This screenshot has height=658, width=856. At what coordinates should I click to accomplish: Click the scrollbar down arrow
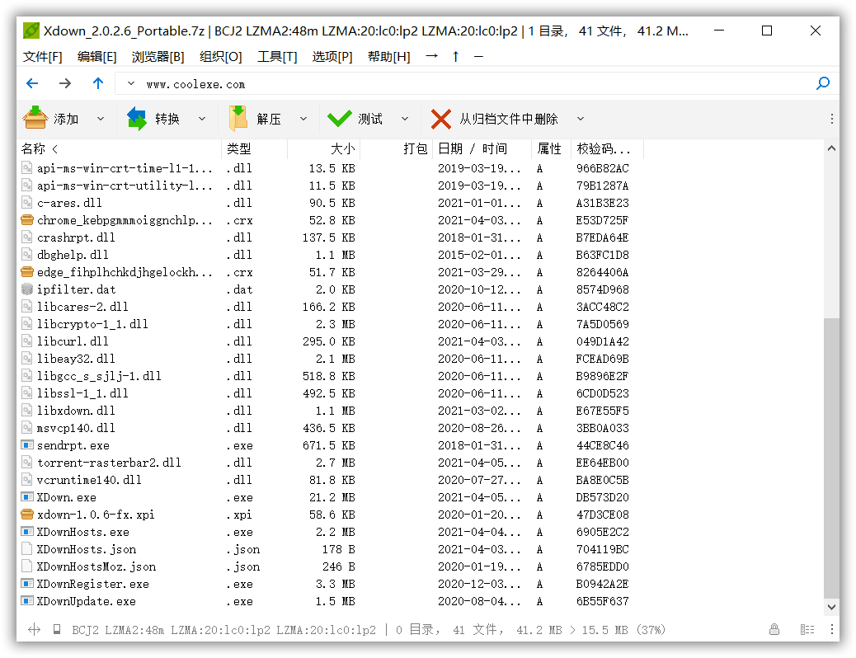click(831, 607)
